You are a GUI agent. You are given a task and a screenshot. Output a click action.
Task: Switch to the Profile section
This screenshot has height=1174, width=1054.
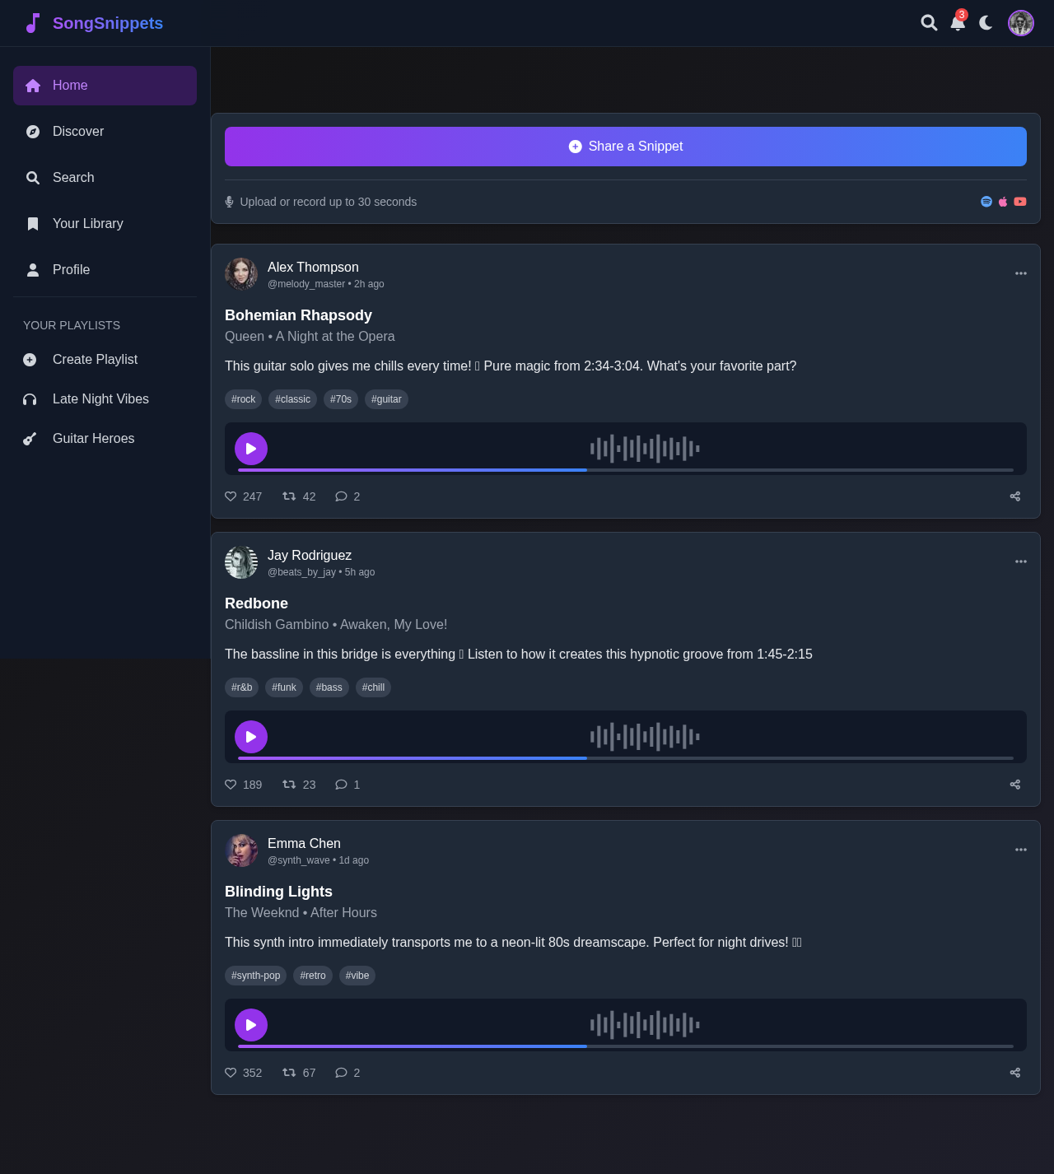70,270
